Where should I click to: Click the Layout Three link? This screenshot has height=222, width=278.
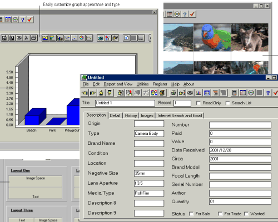pos(22,210)
